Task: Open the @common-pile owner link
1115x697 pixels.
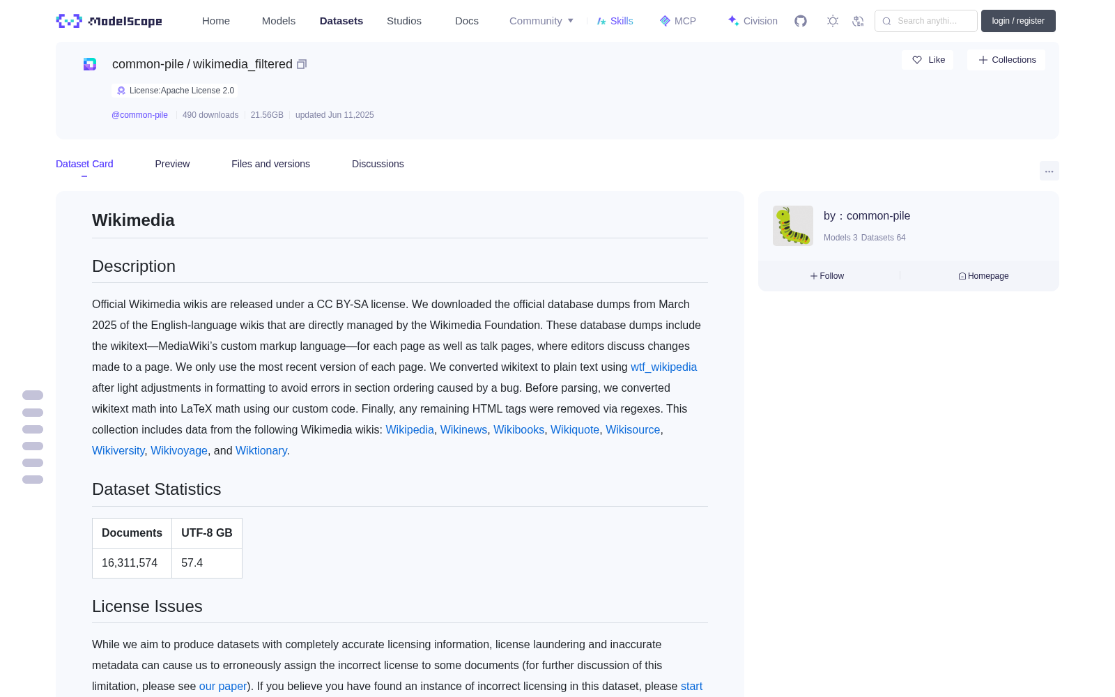Action: [x=139, y=115]
